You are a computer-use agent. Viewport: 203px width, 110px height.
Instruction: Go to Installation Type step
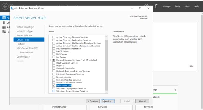(x=25, y=31)
